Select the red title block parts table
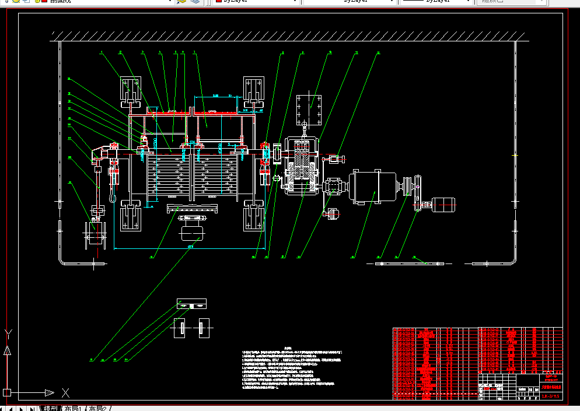Viewport: 580px width, 411px height. 477,364
